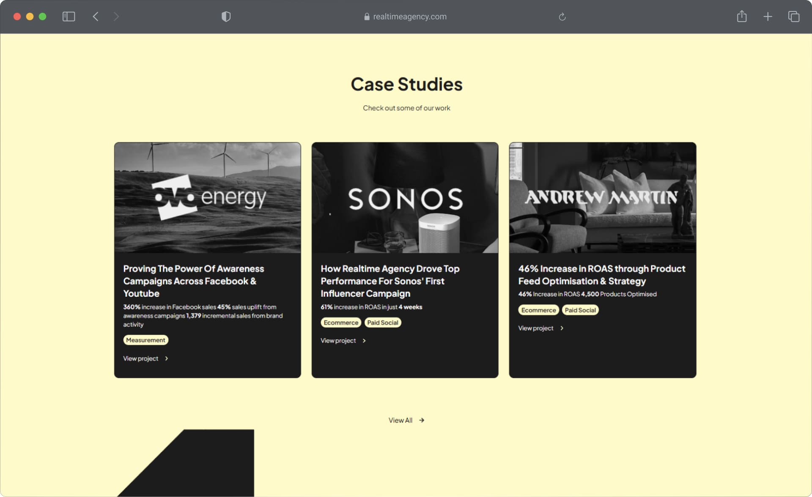Click Andrew Martin card's View project chevron
This screenshot has height=497, width=812.
point(562,328)
